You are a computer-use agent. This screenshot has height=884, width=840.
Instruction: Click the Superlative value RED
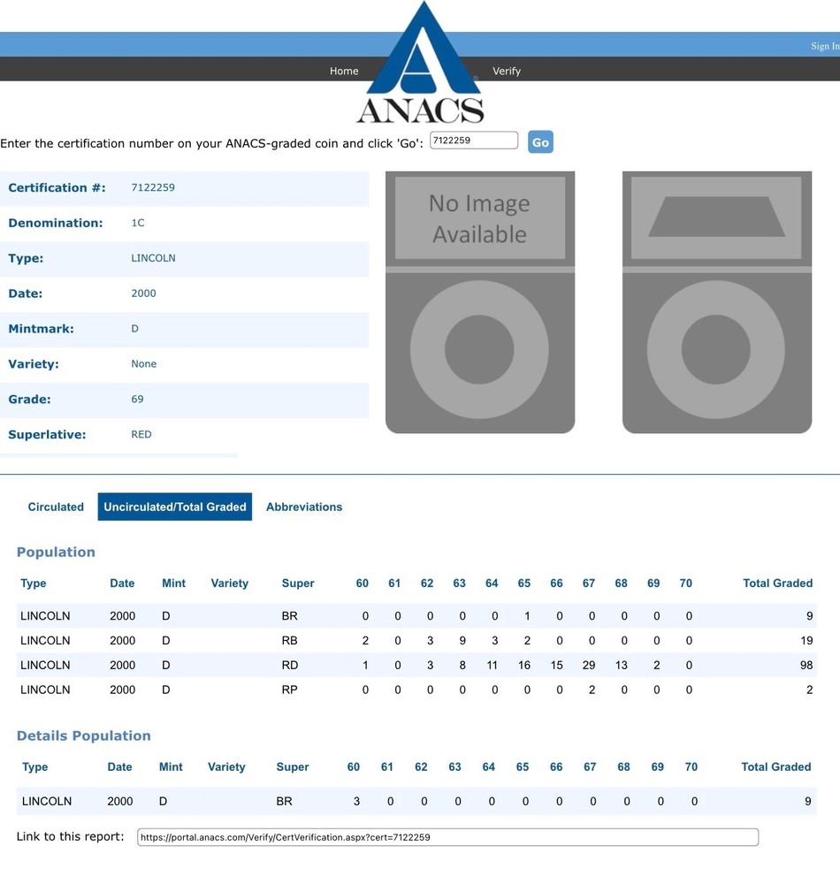(141, 434)
